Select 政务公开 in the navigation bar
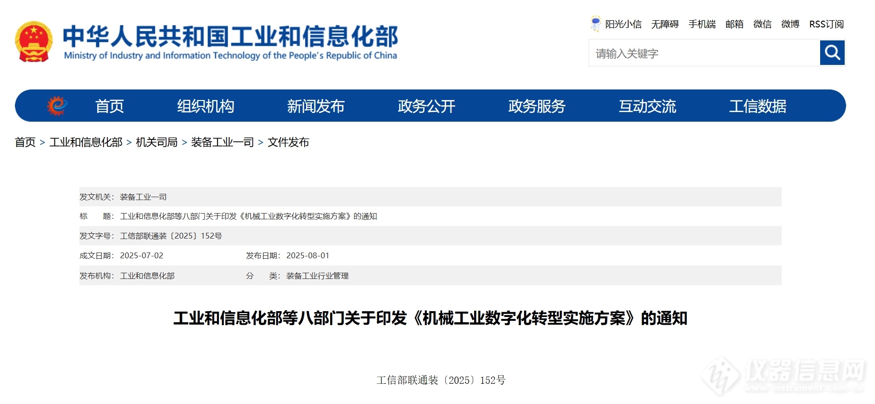875x404 pixels. [x=426, y=106]
